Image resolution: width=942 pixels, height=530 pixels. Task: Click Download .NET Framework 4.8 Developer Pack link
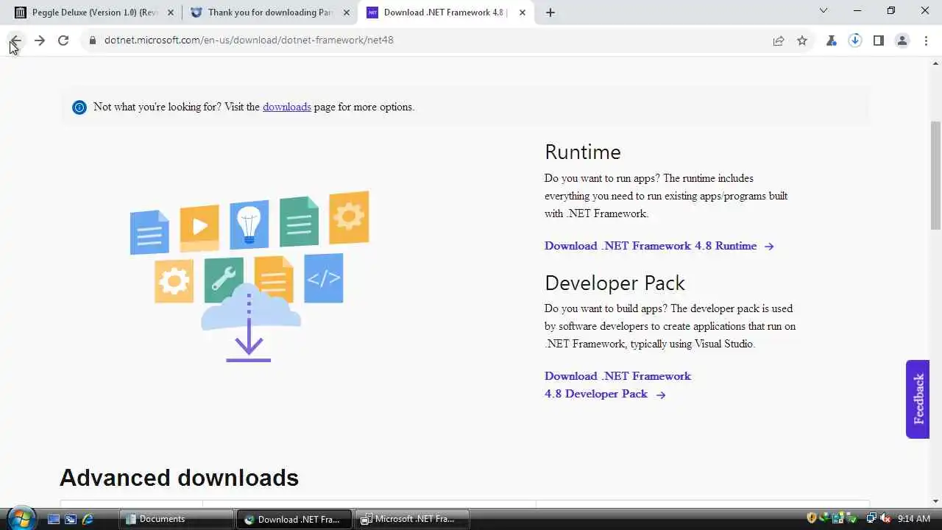[x=617, y=385]
